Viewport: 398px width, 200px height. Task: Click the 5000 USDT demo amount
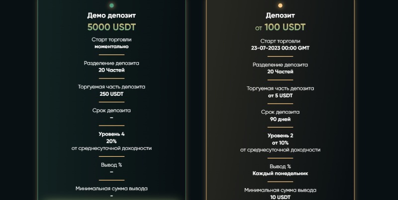[111, 27]
